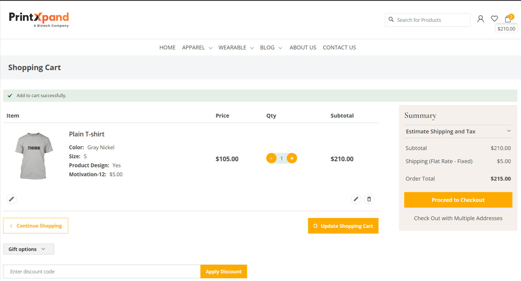Expand the Gift options dropdown
This screenshot has height=281, width=521.
coord(28,249)
